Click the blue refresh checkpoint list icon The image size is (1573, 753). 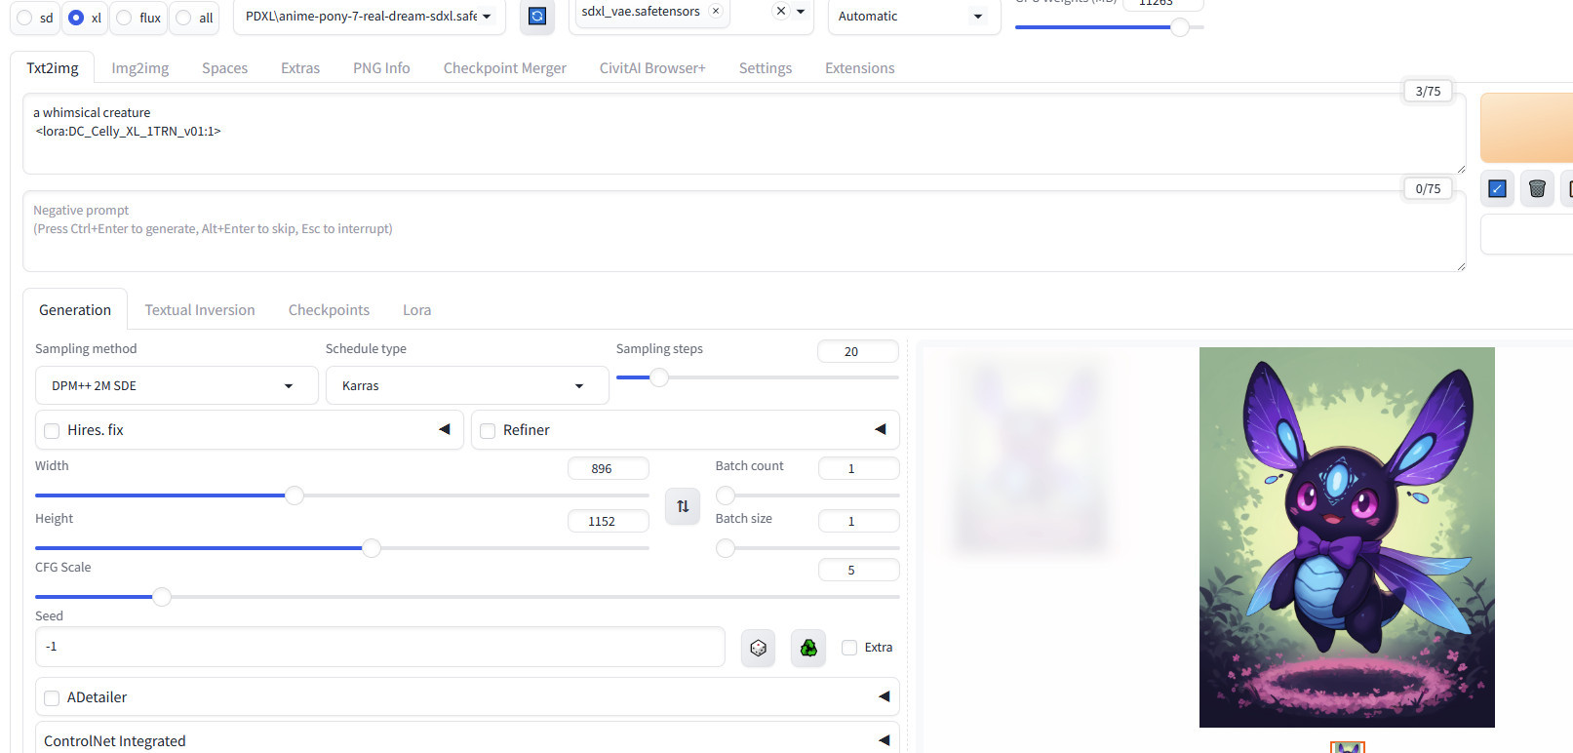tap(537, 17)
